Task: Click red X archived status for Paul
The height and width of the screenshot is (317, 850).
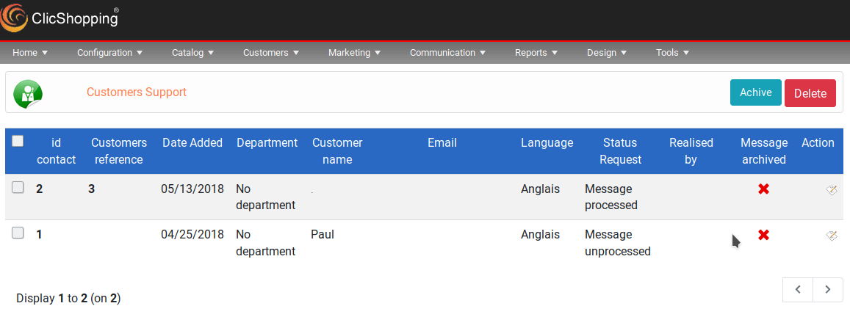Action: click(x=764, y=235)
